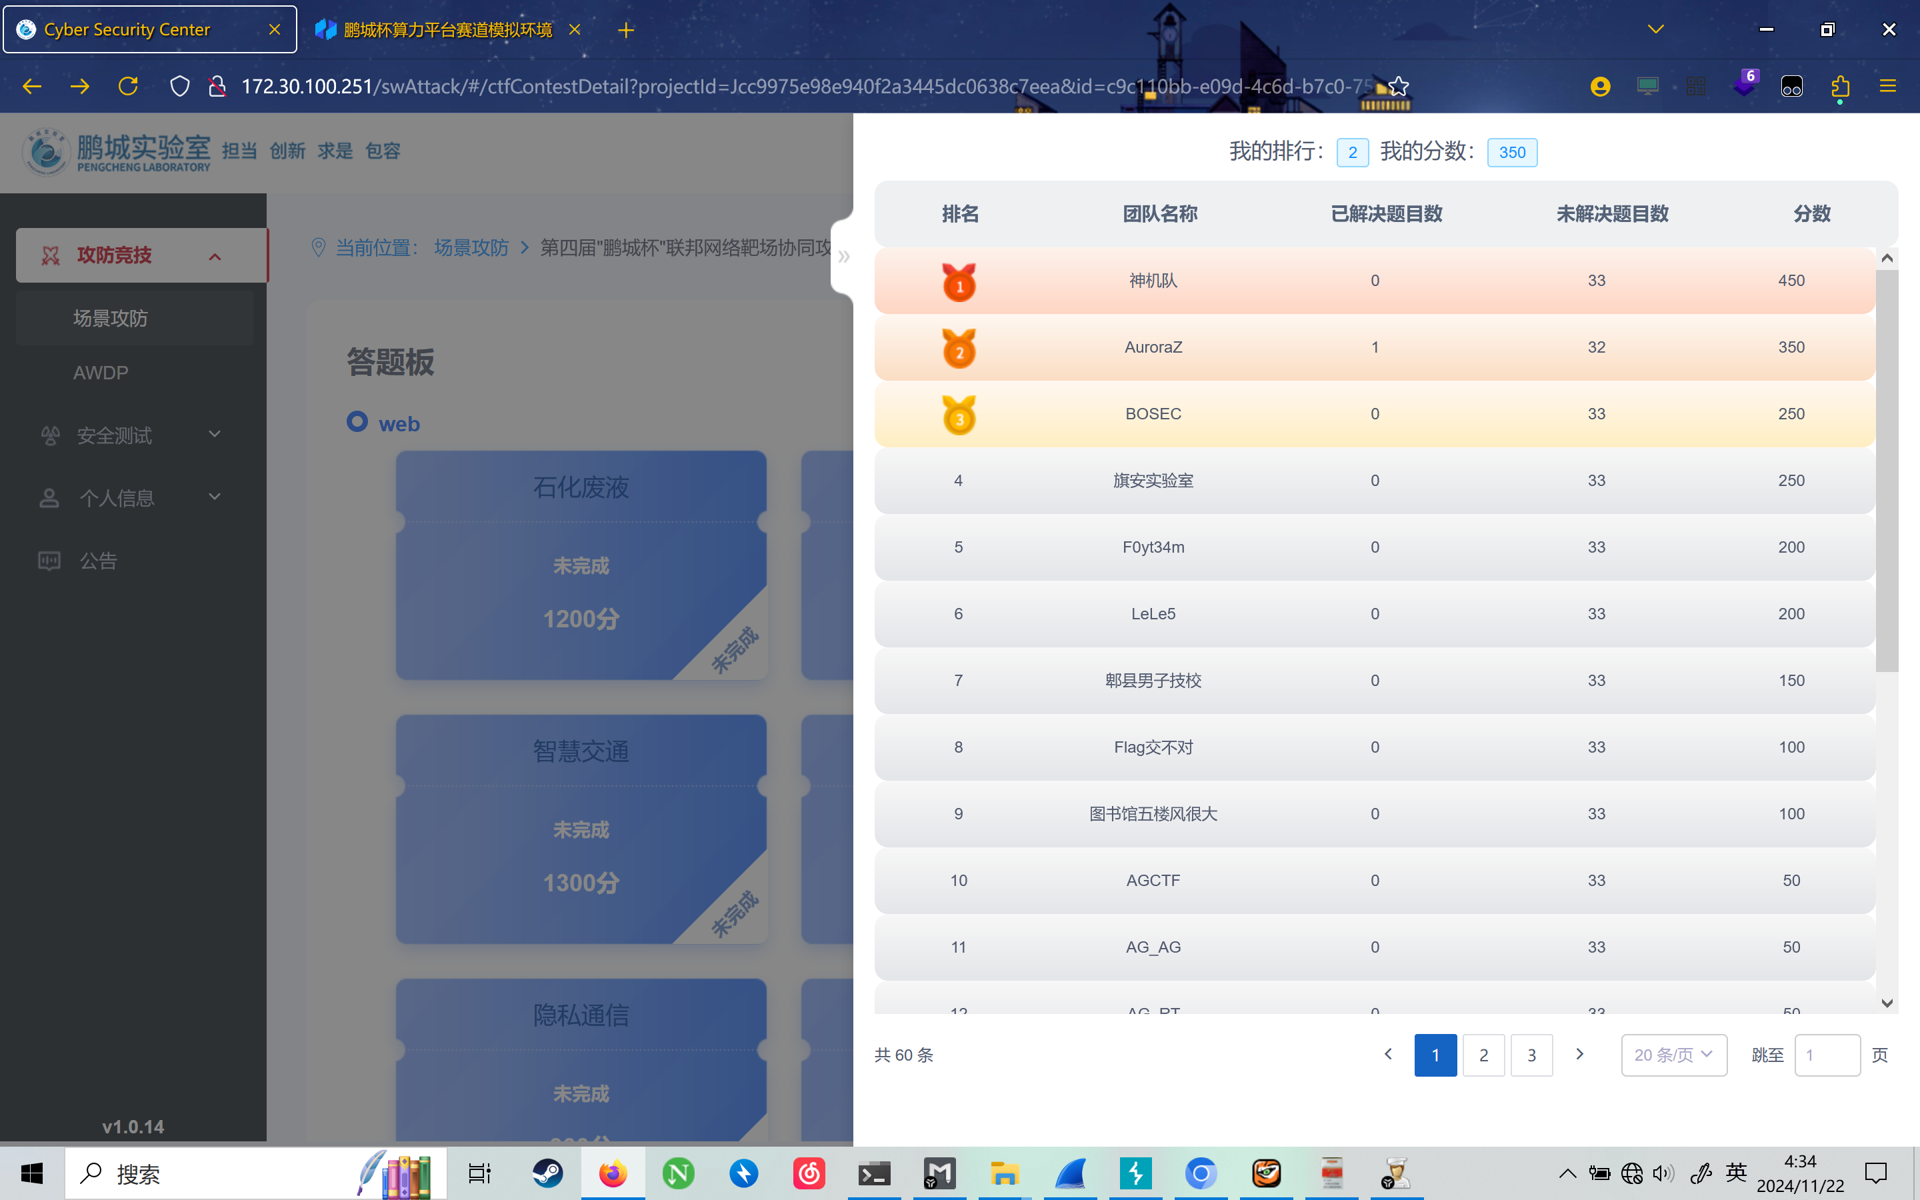
Task: Select the 团队名称 column header
Action: [x=1160, y=213]
